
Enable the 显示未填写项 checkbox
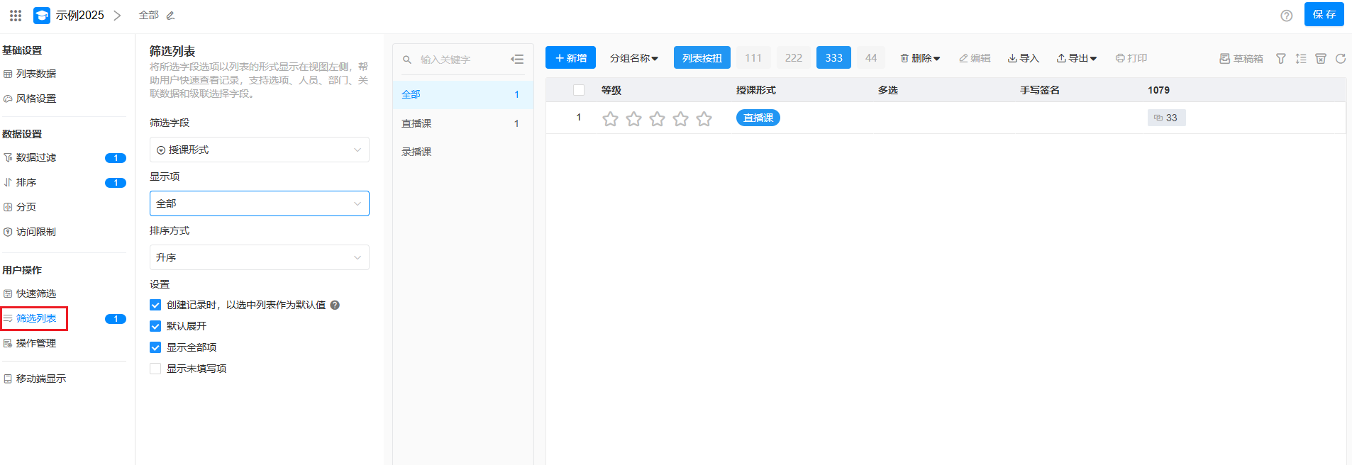(x=155, y=369)
